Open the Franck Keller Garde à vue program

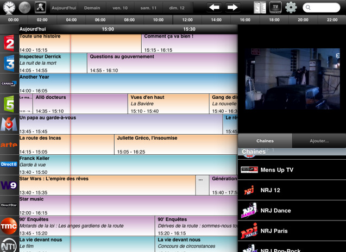pyautogui.click(x=128, y=165)
